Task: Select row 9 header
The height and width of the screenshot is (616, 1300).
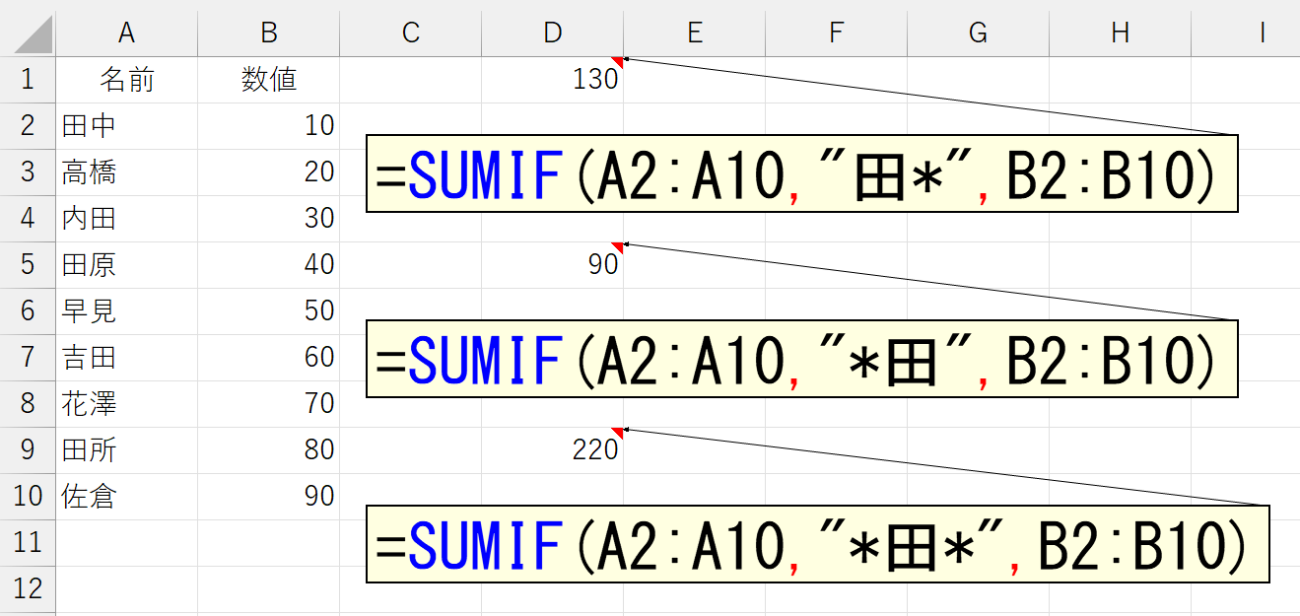Action: pyautogui.click(x=28, y=450)
